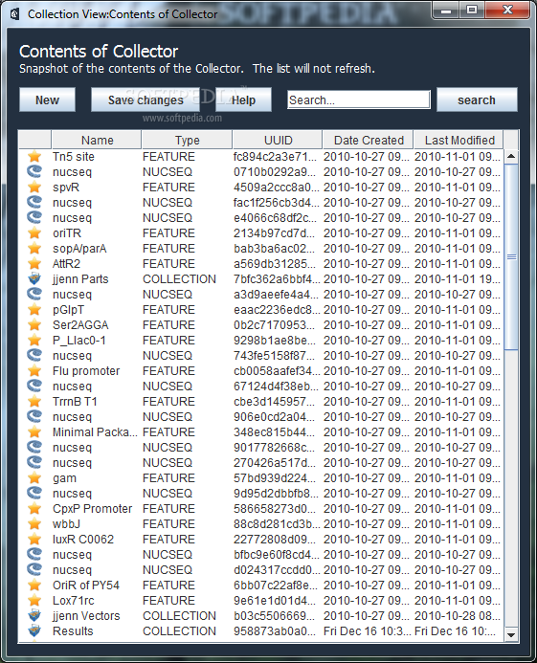The width and height of the screenshot is (537, 663).
Task: Click the application icon in the title bar
Action: [x=14, y=14]
